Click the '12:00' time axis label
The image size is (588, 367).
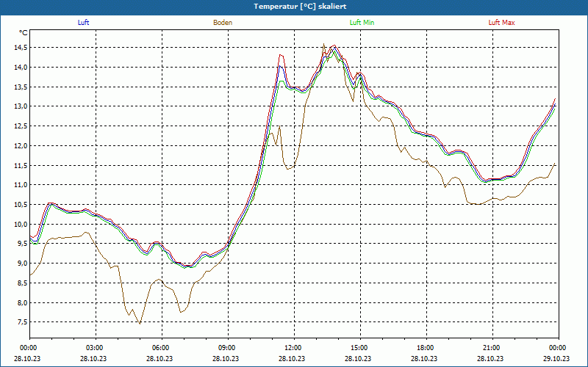pos(293,348)
